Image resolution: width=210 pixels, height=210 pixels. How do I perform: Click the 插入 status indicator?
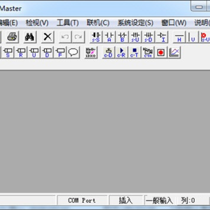[x=126, y=200]
